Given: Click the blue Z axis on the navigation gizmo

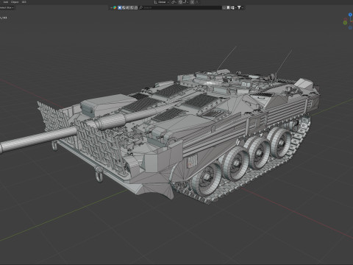Looking at the screenshot, I should [x=350, y=15].
